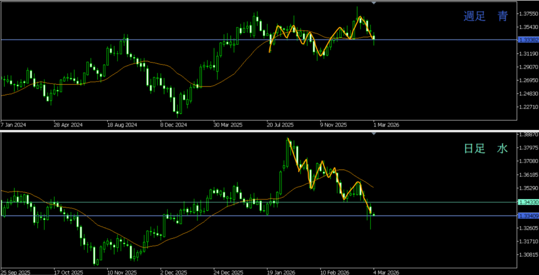Click the 25 Sep 2025 date label
The width and height of the screenshot is (539, 275).
pos(16,272)
